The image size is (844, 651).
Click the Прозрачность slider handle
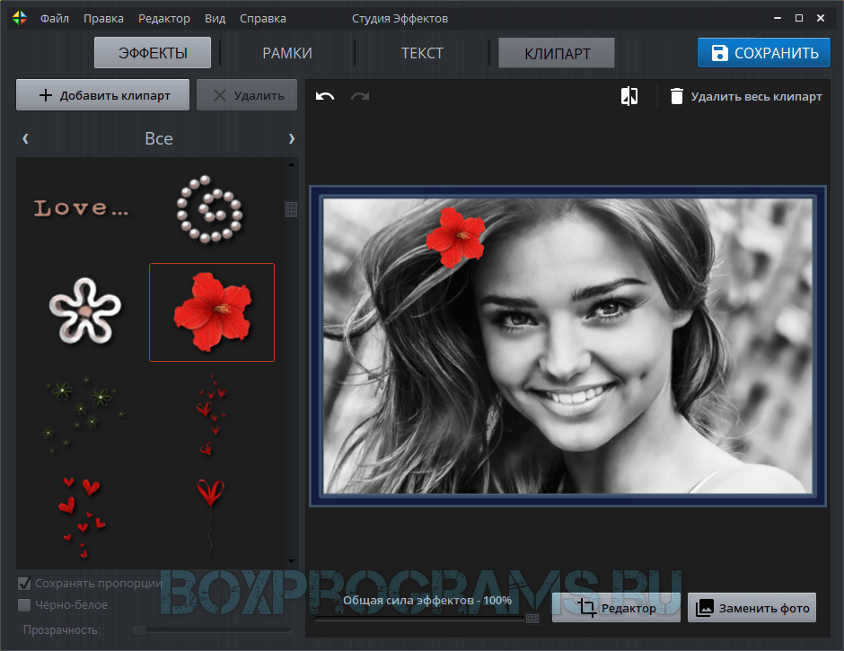point(139,629)
